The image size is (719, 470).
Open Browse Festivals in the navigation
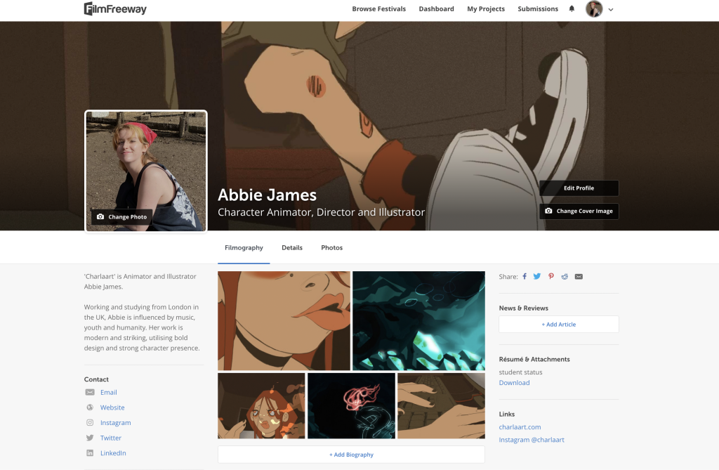click(378, 8)
